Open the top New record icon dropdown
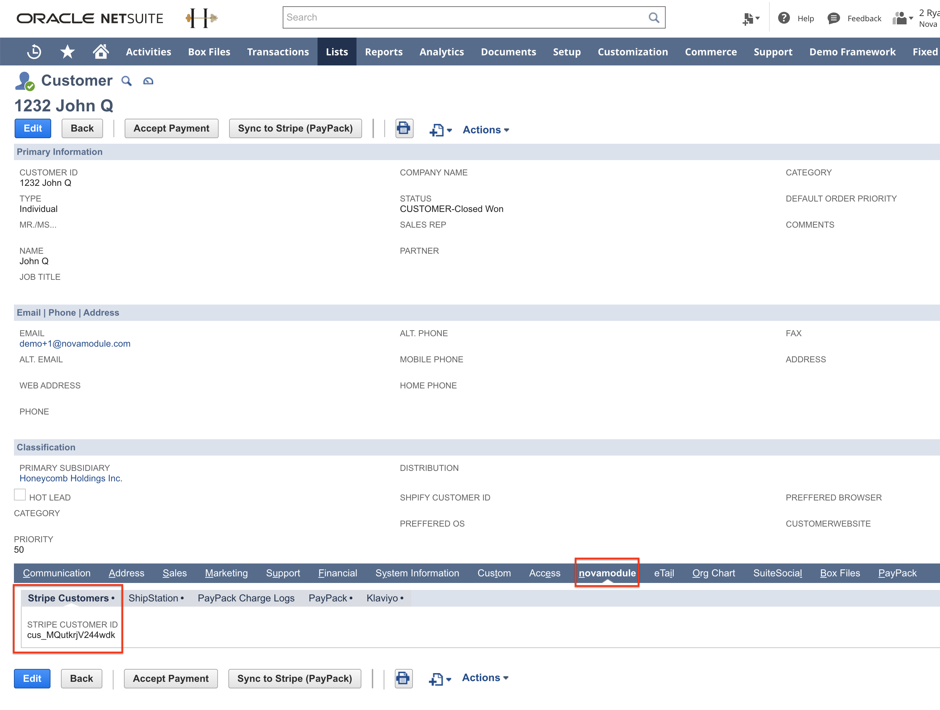Image resolution: width=940 pixels, height=710 pixels. click(440, 130)
